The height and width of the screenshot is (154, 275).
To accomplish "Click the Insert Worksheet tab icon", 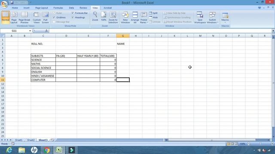I will coord(52,140).
